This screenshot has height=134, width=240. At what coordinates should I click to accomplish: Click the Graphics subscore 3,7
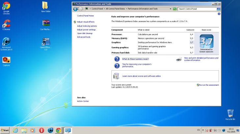191,42
